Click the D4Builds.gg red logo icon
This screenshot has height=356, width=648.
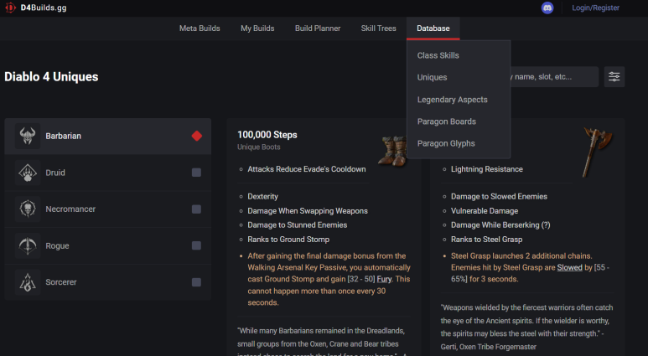[10, 8]
